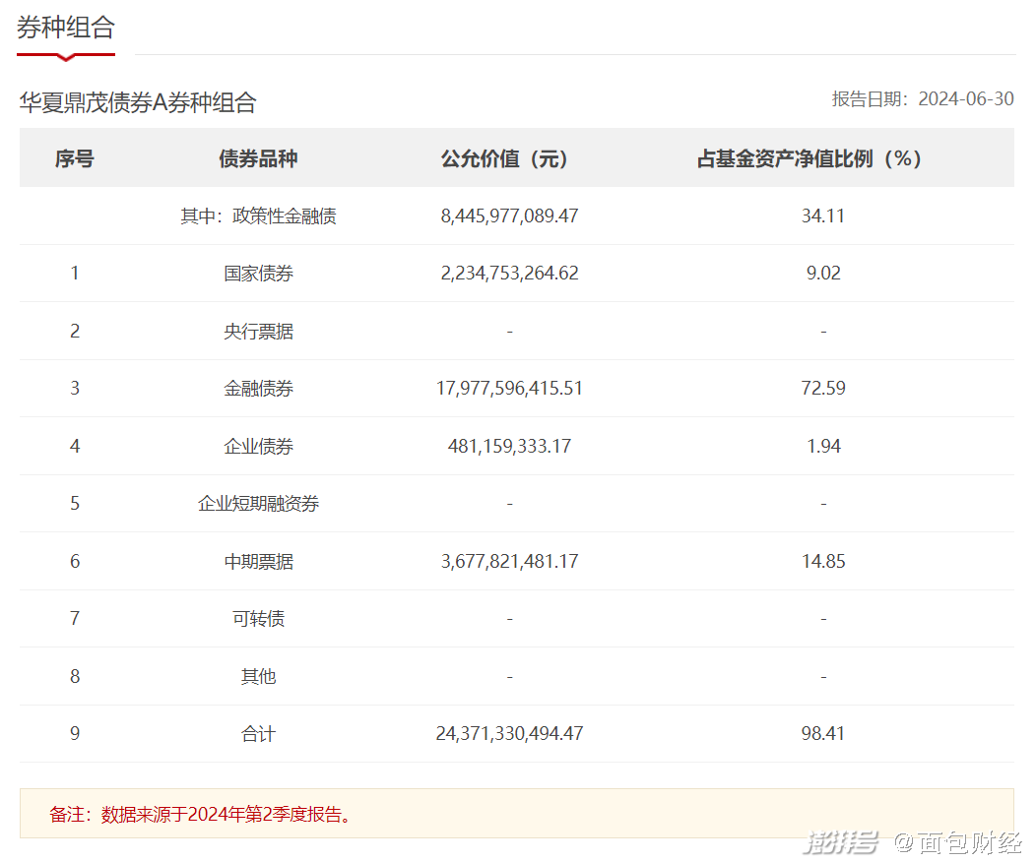
Task: Select the 其他 cell
Action: (258, 677)
